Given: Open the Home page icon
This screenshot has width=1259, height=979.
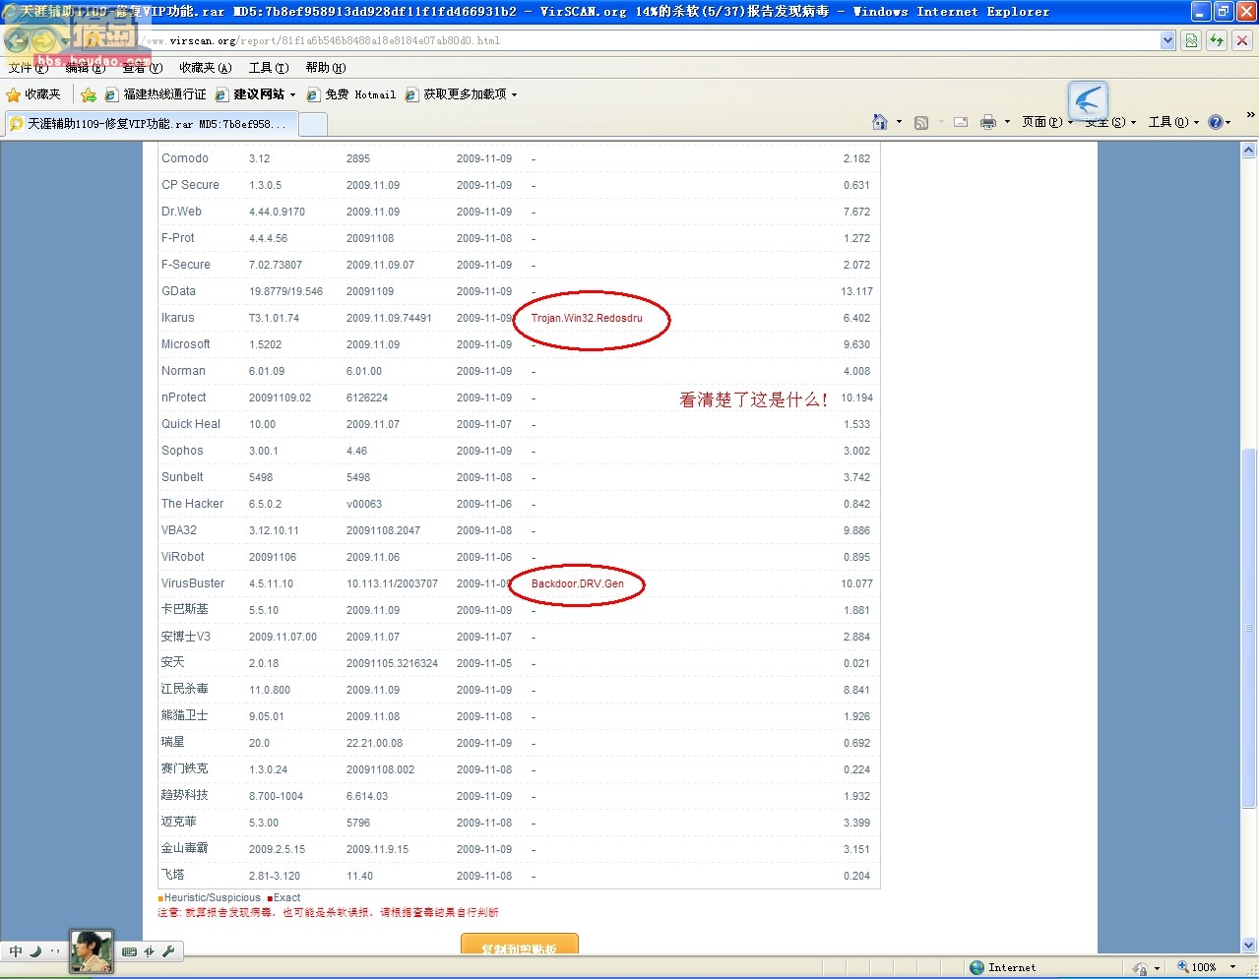Looking at the screenshot, I should (880, 122).
